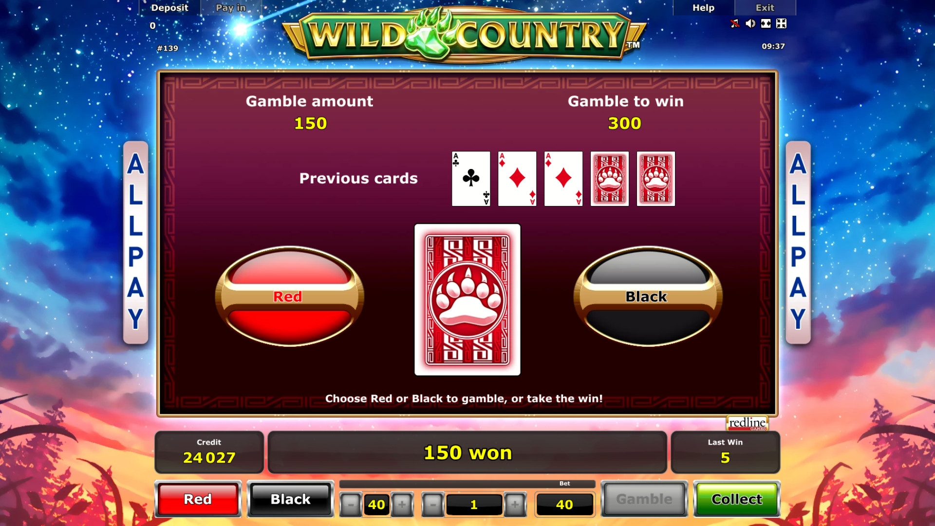Click the redline games logo
This screenshot has width=935, height=526.
747,423
